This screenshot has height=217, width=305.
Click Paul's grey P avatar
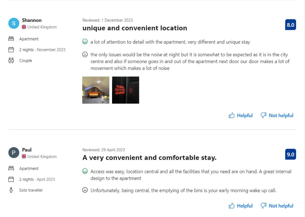pos(14,153)
